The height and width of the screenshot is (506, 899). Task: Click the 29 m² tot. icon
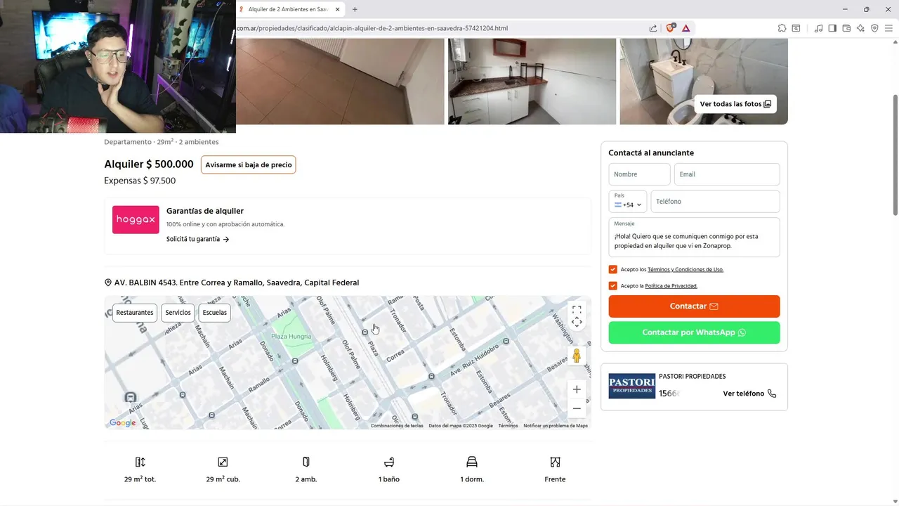pyautogui.click(x=140, y=462)
